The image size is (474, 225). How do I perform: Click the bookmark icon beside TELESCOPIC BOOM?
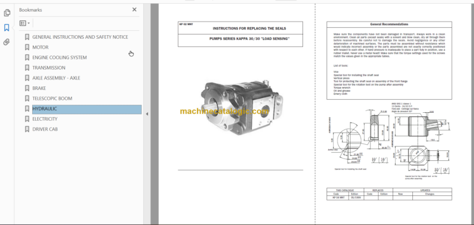pos(27,99)
